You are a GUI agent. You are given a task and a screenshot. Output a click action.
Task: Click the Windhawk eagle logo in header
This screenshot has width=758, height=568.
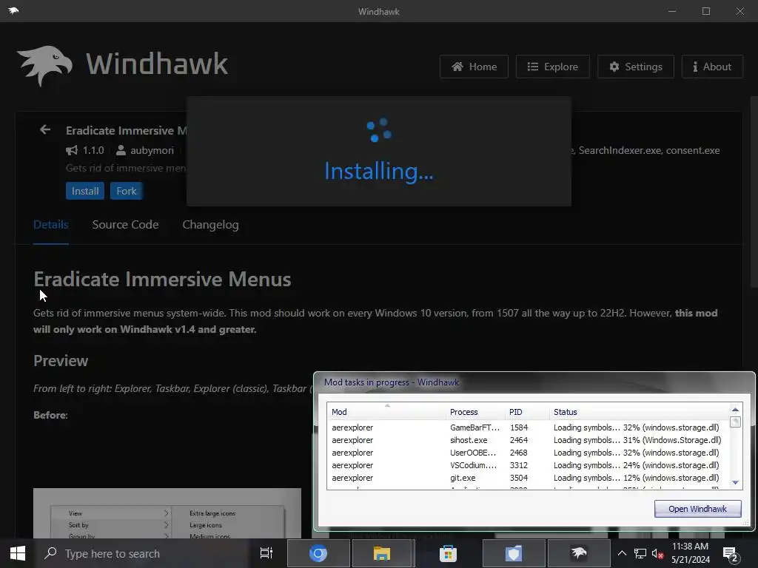(x=44, y=65)
